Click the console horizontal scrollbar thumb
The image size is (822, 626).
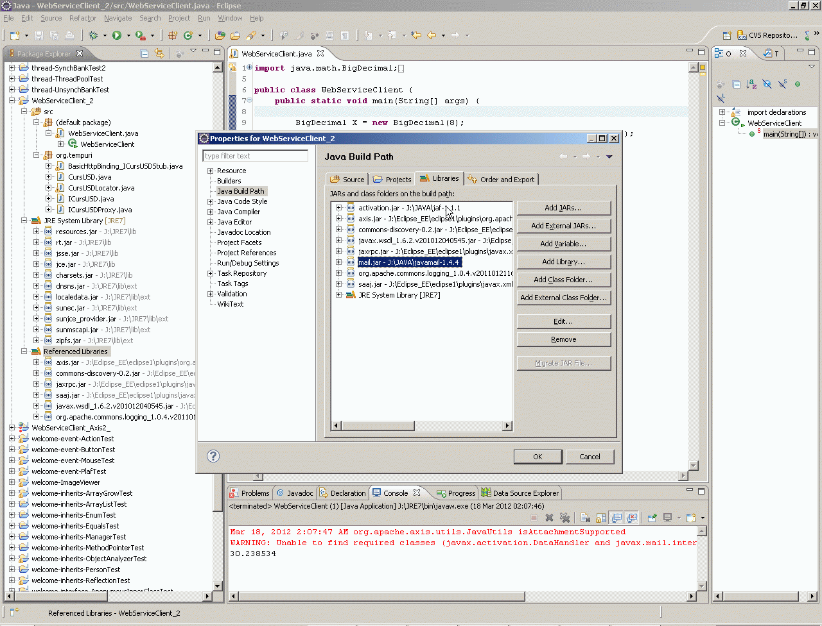point(381,596)
